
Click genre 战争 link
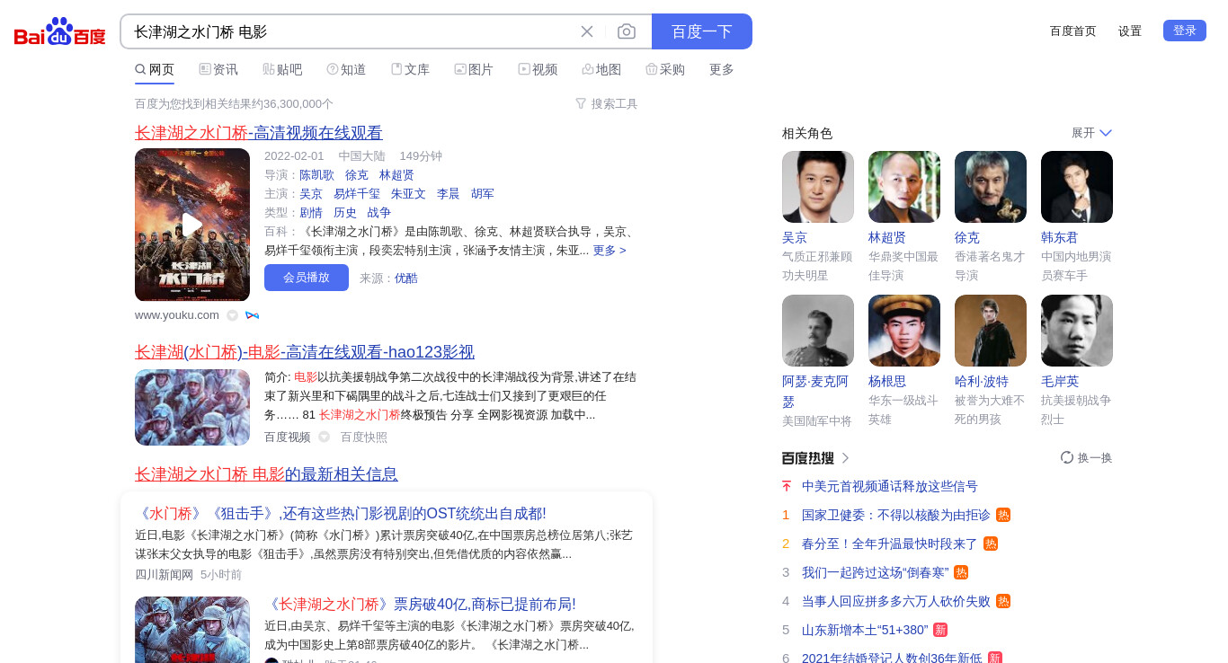[x=379, y=213]
